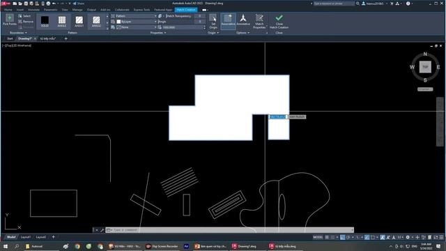The height and width of the screenshot is (251, 446).
Task: Select the ANSI31 hatch pattern swatch
Action: tap(79, 22)
